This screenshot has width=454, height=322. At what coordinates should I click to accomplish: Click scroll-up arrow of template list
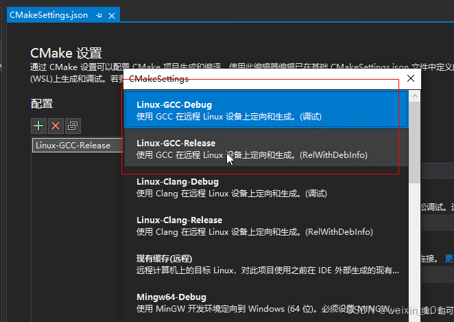(x=415, y=96)
